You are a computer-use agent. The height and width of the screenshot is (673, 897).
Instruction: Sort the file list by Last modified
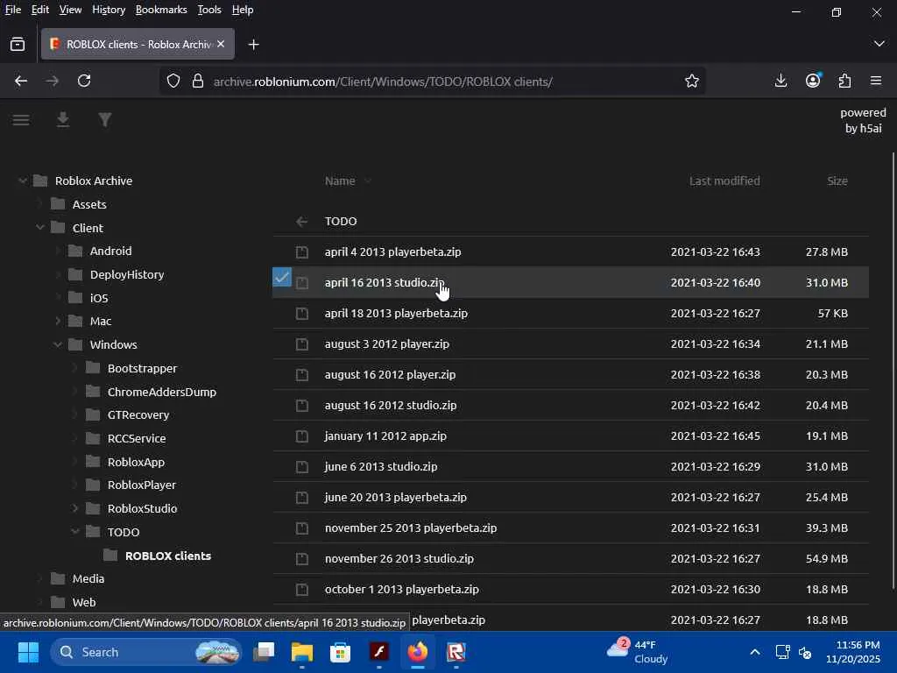724,181
